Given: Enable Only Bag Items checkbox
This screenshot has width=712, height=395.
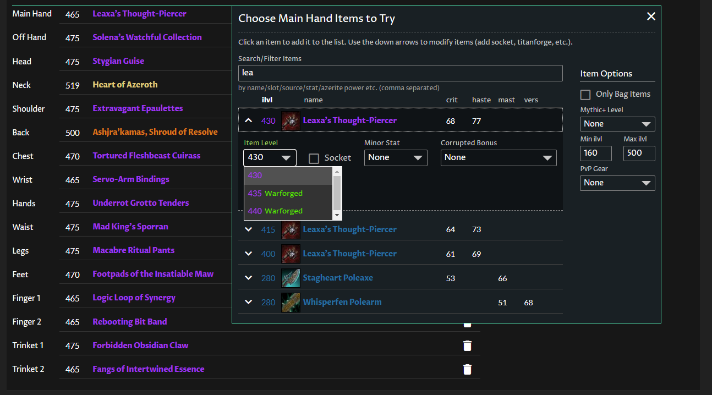Looking at the screenshot, I should [585, 95].
